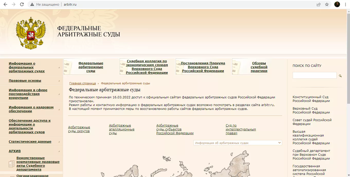Open the browser three-dot menu
This screenshot has width=350, height=177.
(345, 4)
